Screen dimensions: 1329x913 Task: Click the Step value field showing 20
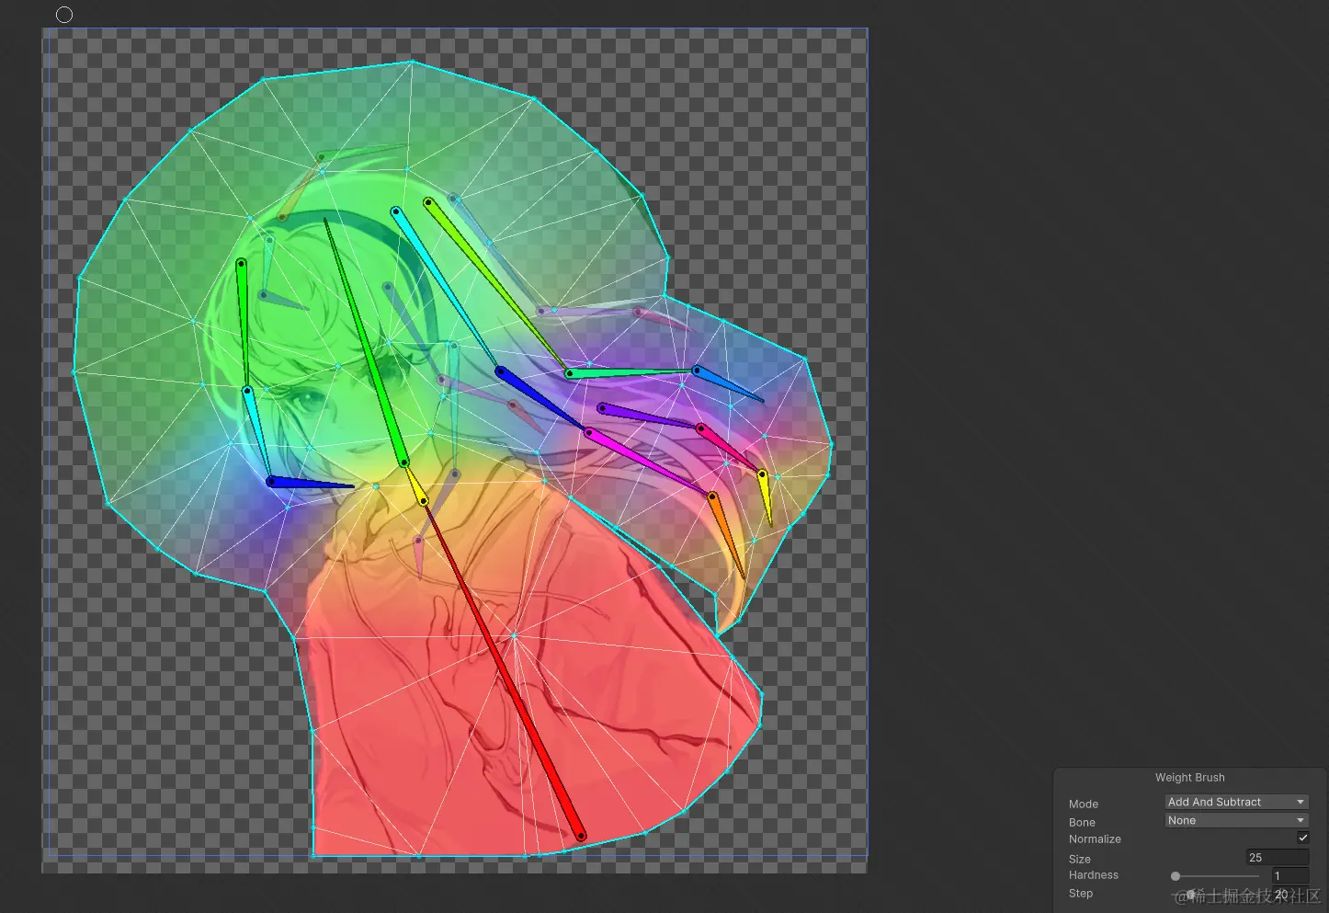(x=1289, y=895)
